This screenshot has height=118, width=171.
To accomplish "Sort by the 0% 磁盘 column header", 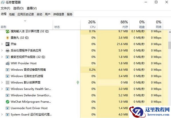I will click(x=138, y=25).
